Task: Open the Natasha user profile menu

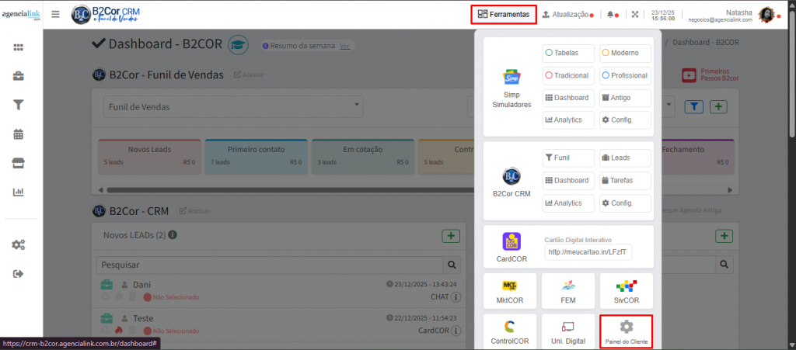Action: pyautogui.click(x=738, y=14)
